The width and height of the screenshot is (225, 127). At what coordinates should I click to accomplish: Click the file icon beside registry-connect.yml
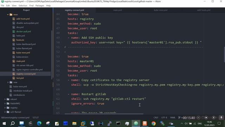coord(14,74)
